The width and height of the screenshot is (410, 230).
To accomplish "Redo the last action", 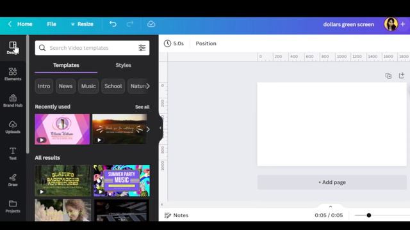I will tap(130, 24).
